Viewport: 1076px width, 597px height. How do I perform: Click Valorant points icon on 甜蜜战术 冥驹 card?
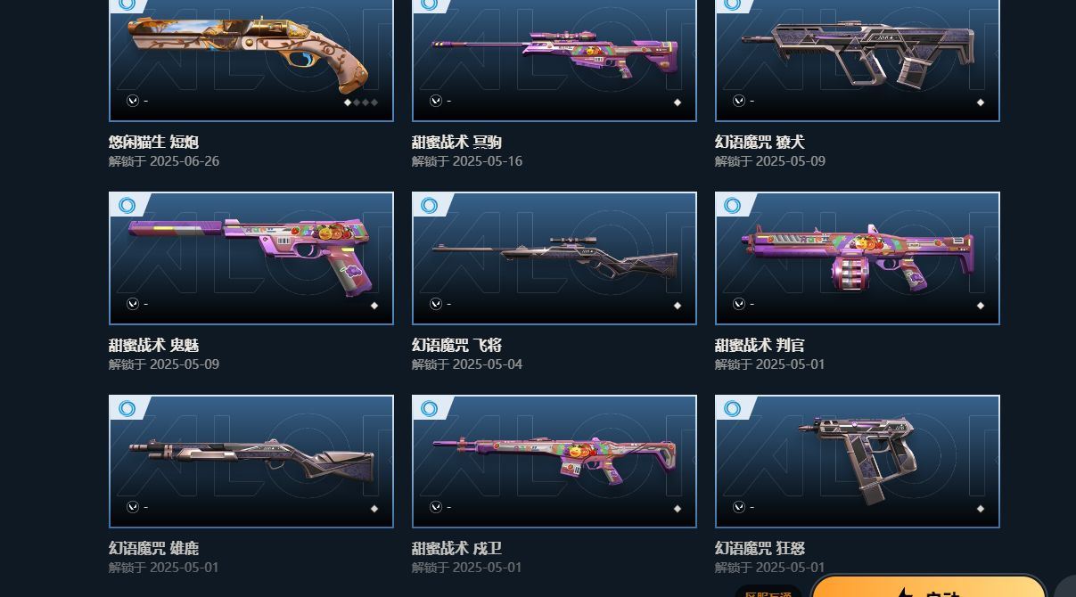(x=436, y=101)
